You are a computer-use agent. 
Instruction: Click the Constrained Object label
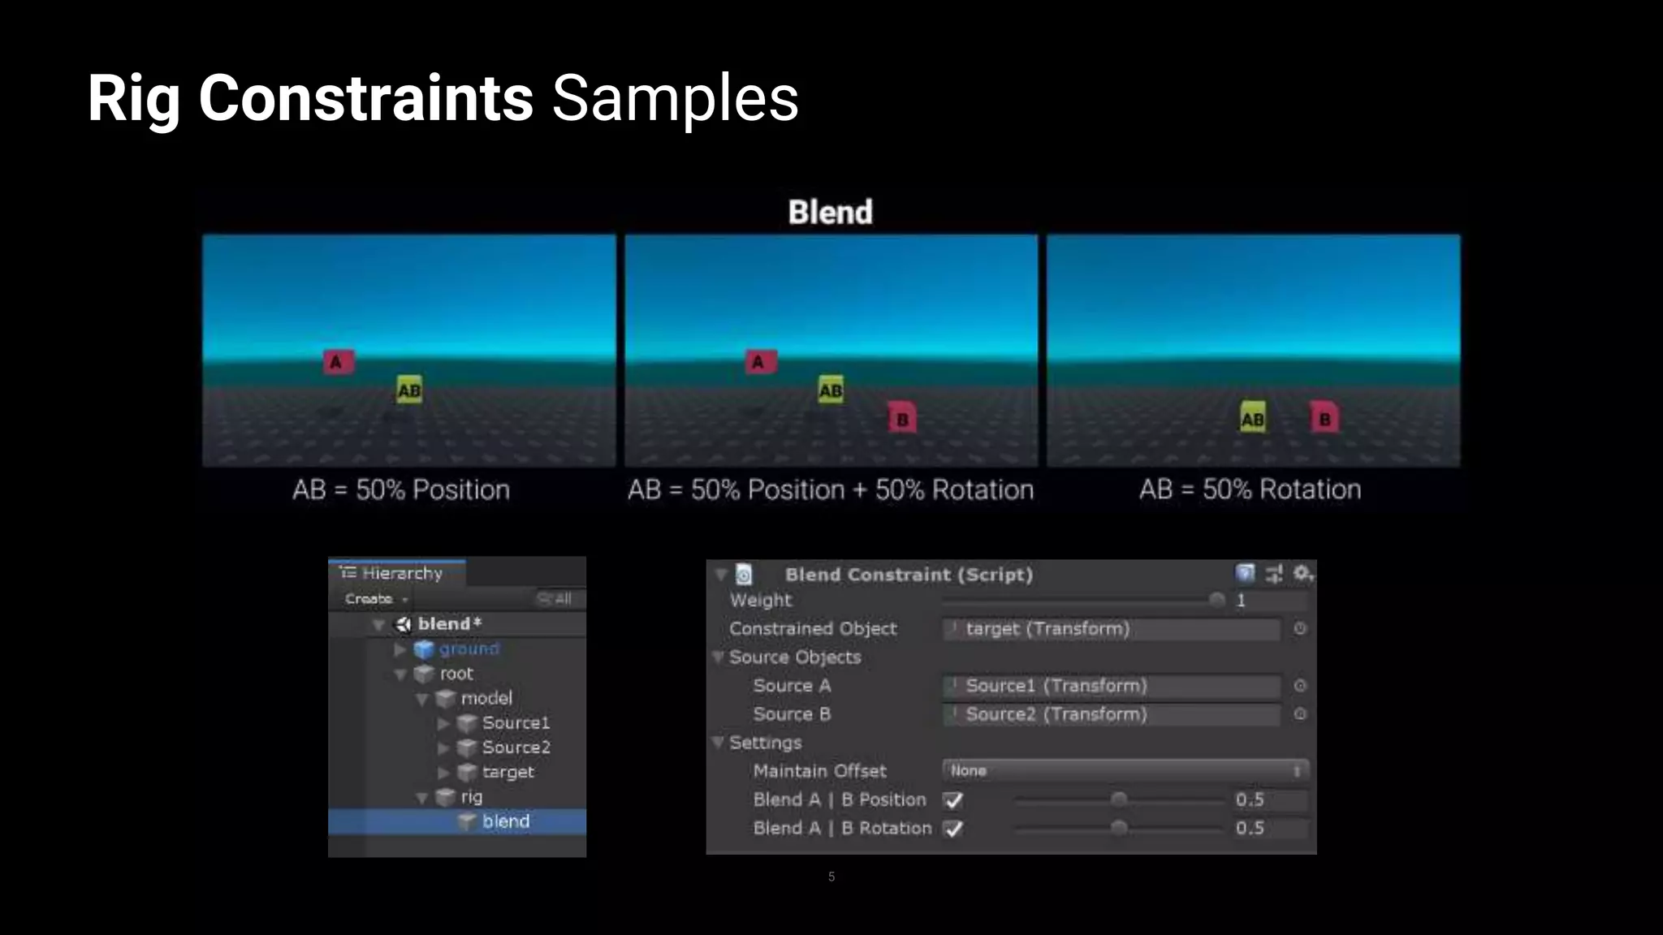coord(813,629)
